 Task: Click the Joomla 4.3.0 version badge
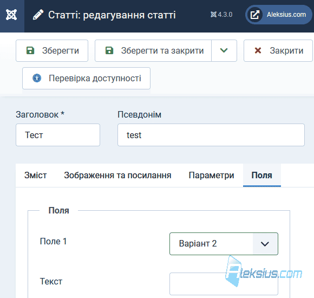[221, 15]
